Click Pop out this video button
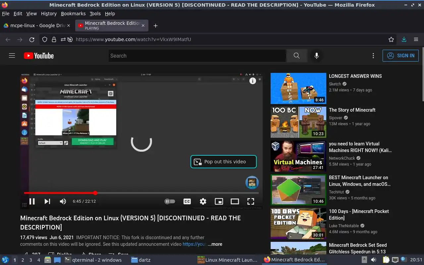Screen dimensions: 424x265 224,162
